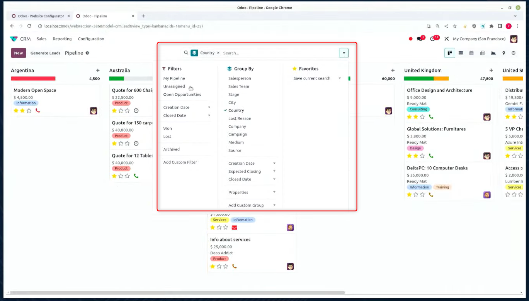The height and width of the screenshot is (301, 529).
Task: Switch to the Odoo - Website Configurator tab
Action: click(x=40, y=16)
